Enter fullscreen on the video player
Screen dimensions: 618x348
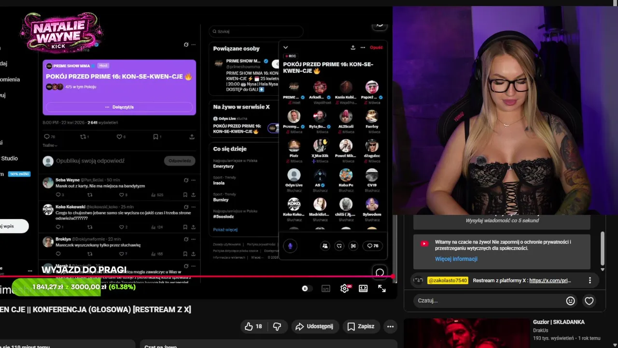[x=382, y=289]
